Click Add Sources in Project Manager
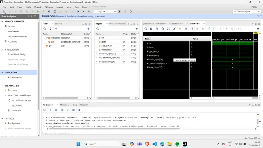The width and height of the screenshot is (263, 148). [x=14, y=31]
